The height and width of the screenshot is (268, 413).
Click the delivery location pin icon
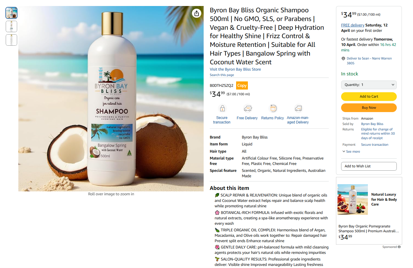click(x=343, y=59)
